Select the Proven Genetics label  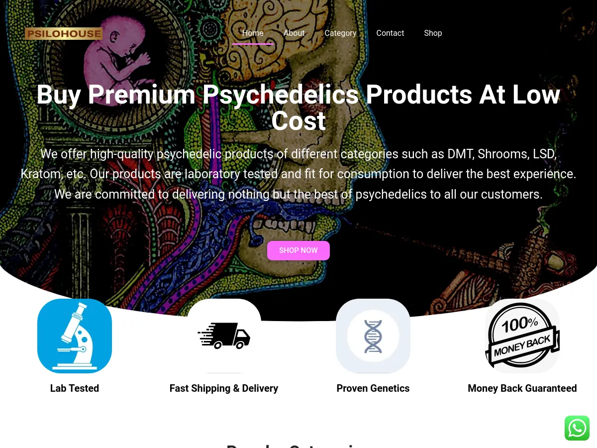click(373, 388)
